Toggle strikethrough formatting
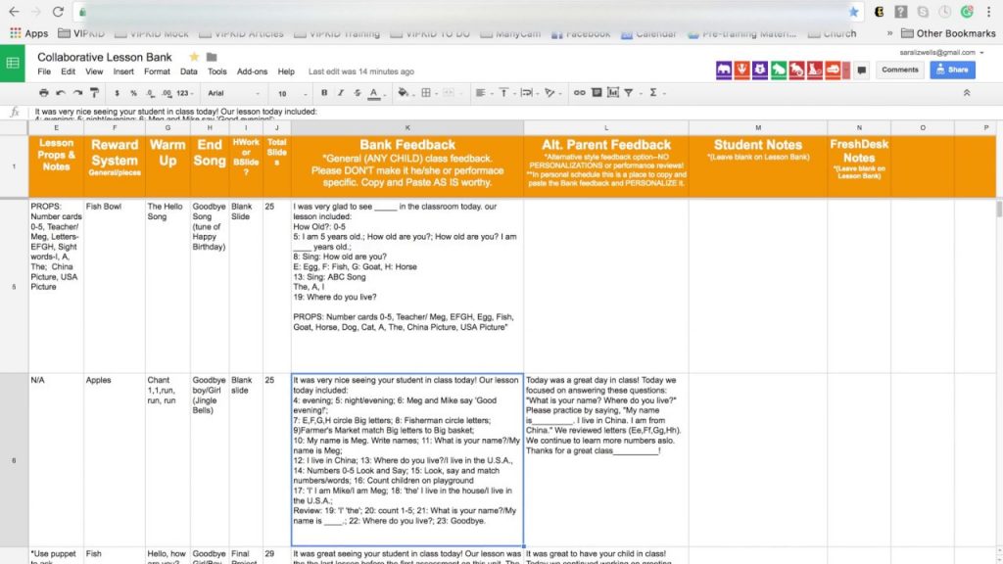This screenshot has height=564, width=1003. pyautogui.click(x=356, y=93)
